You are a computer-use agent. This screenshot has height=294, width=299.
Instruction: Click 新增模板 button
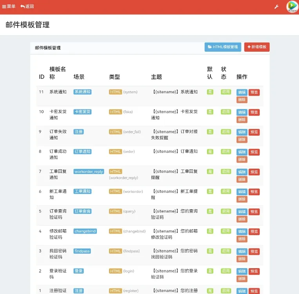pos(257,47)
